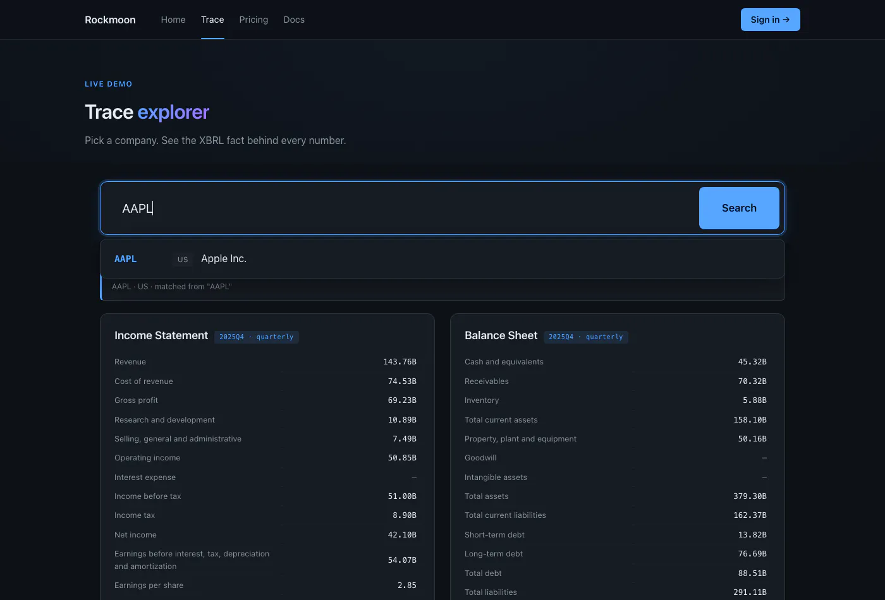Click the Income Statement heading
This screenshot has width=885, height=600.
pyautogui.click(x=161, y=335)
